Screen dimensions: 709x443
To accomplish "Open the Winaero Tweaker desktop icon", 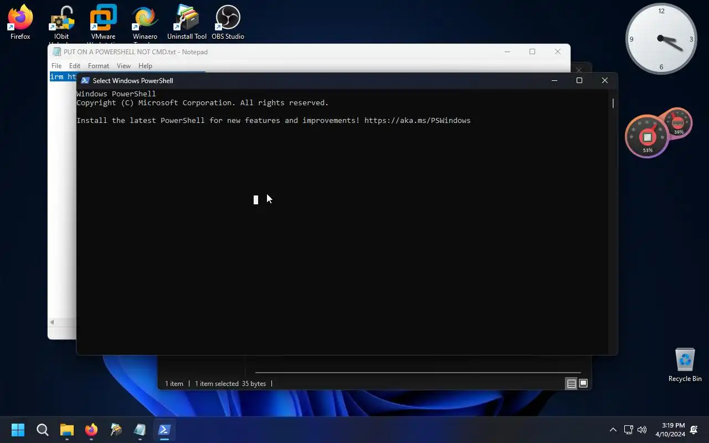I will (x=145, y=24).
